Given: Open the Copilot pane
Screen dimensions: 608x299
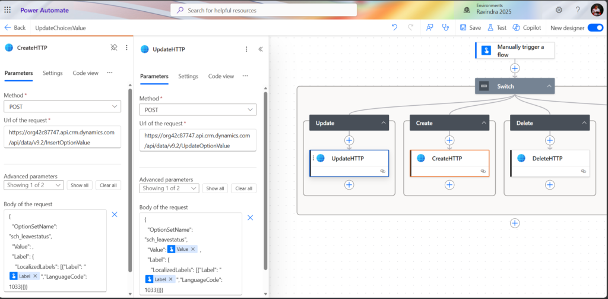Looking at the screenshot, I should coord(527,27).
